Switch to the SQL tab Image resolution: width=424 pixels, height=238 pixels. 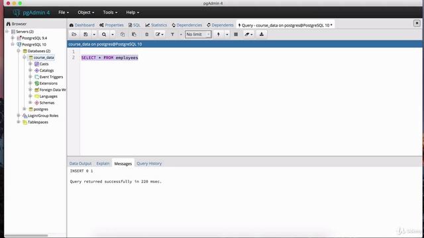(x=134, y=25)
